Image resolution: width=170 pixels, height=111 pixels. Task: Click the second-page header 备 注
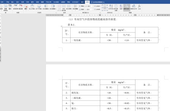pos(147,85)
